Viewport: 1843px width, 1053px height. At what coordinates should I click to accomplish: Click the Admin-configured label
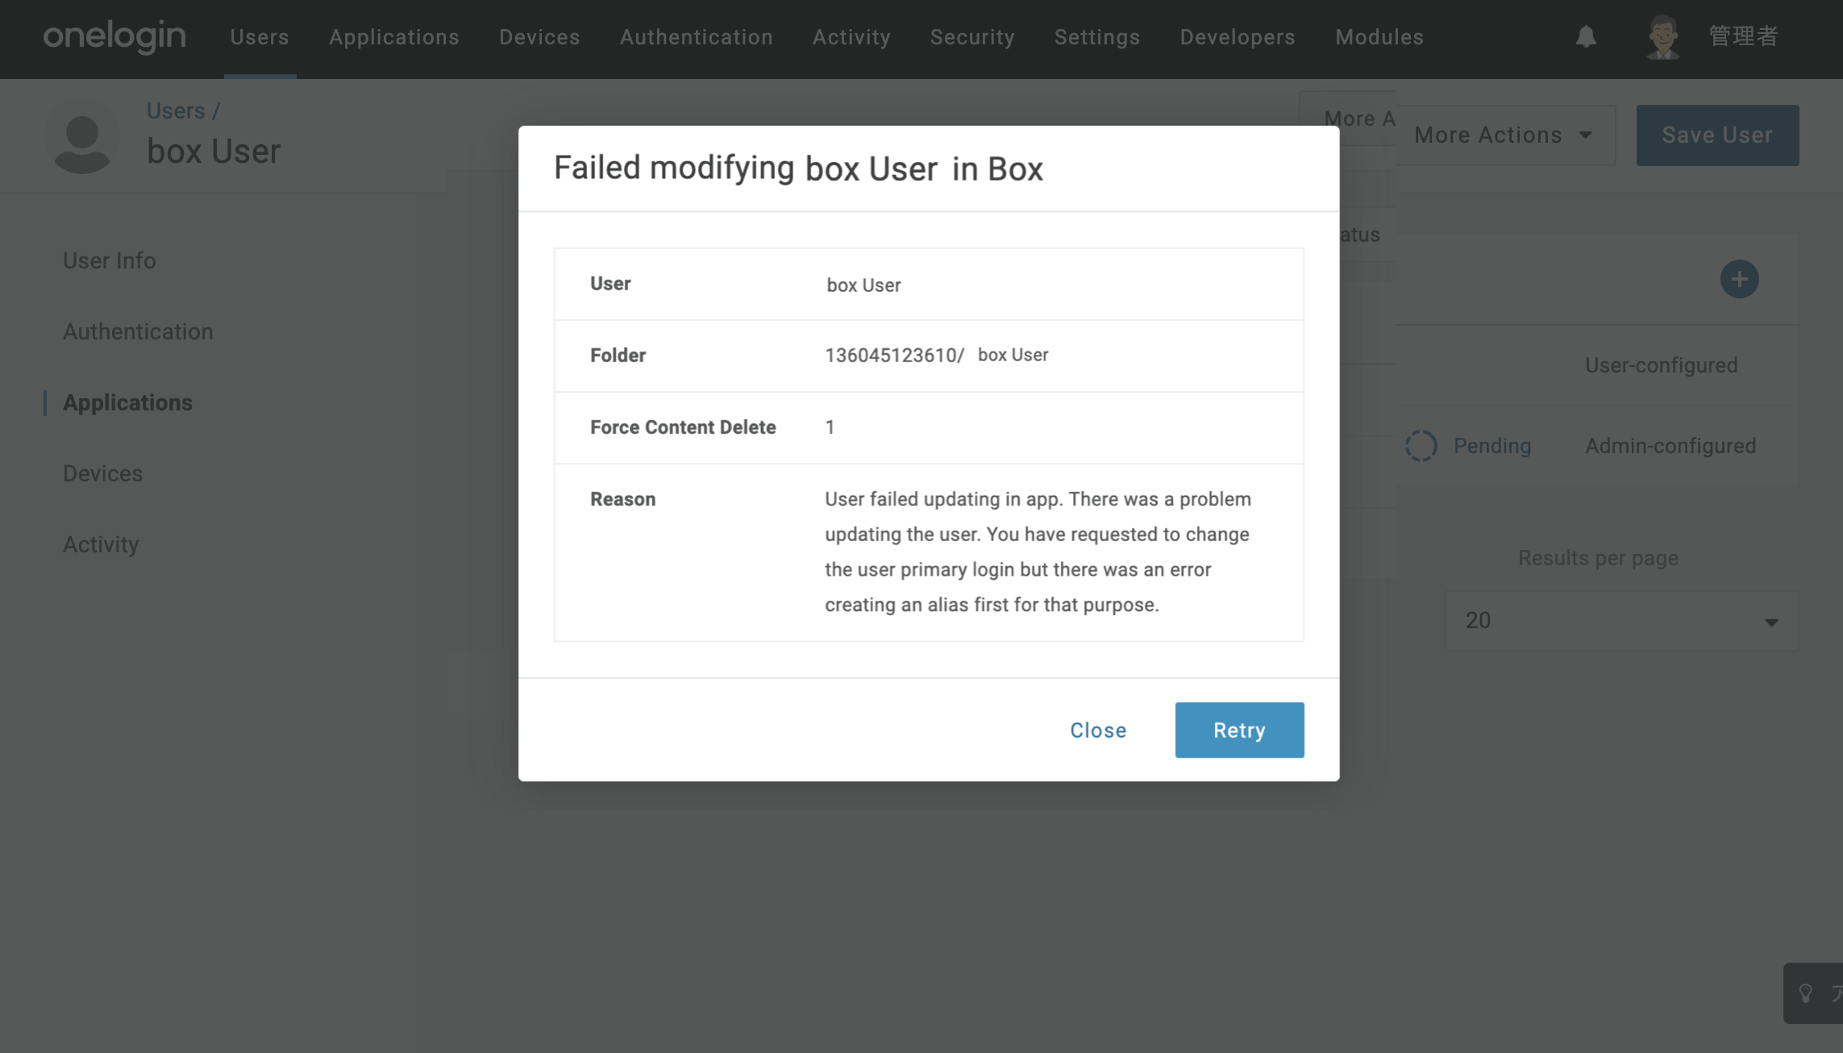click(1670, 446)
